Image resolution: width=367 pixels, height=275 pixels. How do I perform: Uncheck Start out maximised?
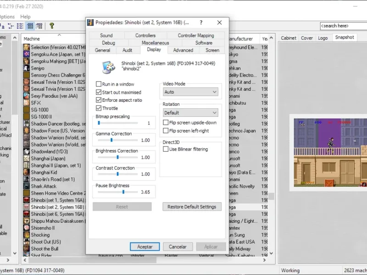(x=99, y=92)
